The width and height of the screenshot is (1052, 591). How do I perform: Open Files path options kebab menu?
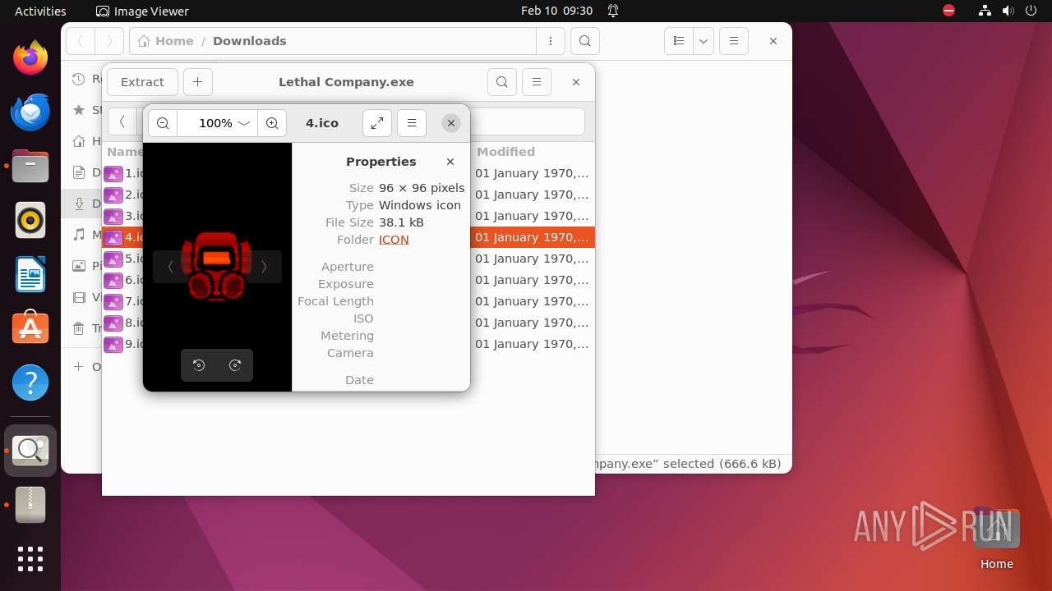point(550,41)
